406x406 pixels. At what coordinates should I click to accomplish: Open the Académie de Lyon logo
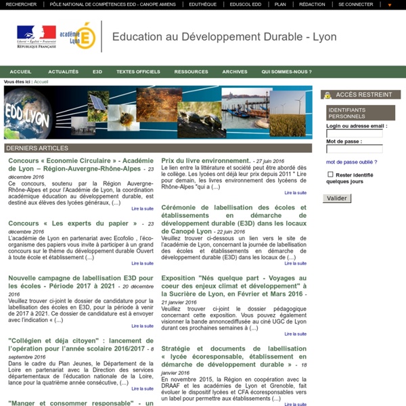point(78,36)
